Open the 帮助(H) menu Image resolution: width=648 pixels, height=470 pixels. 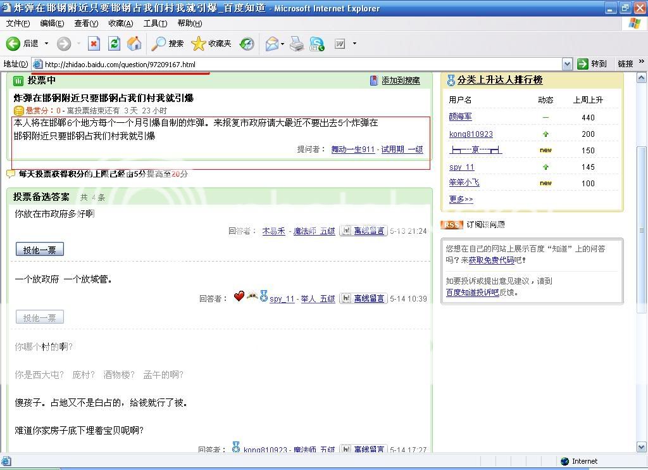[x=189, y=23]
